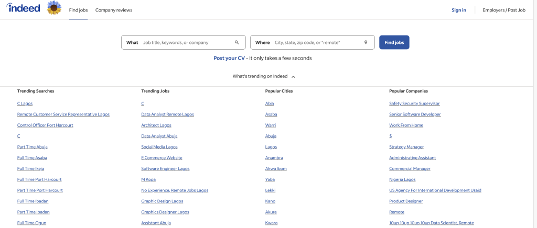Select Part Time Ibadan link
Screen dimensions: 537x228
[x=33, y=212]
